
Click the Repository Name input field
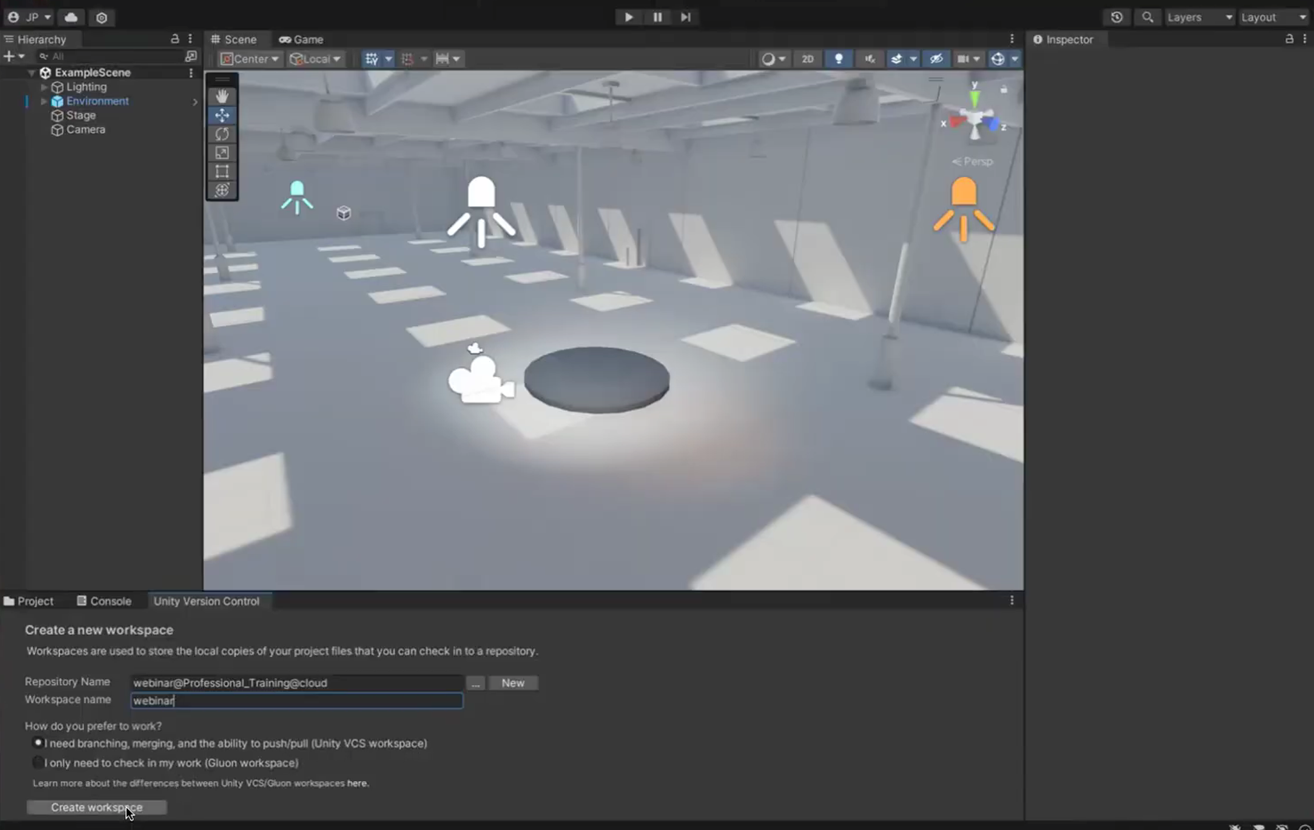[x=297, y=683]
